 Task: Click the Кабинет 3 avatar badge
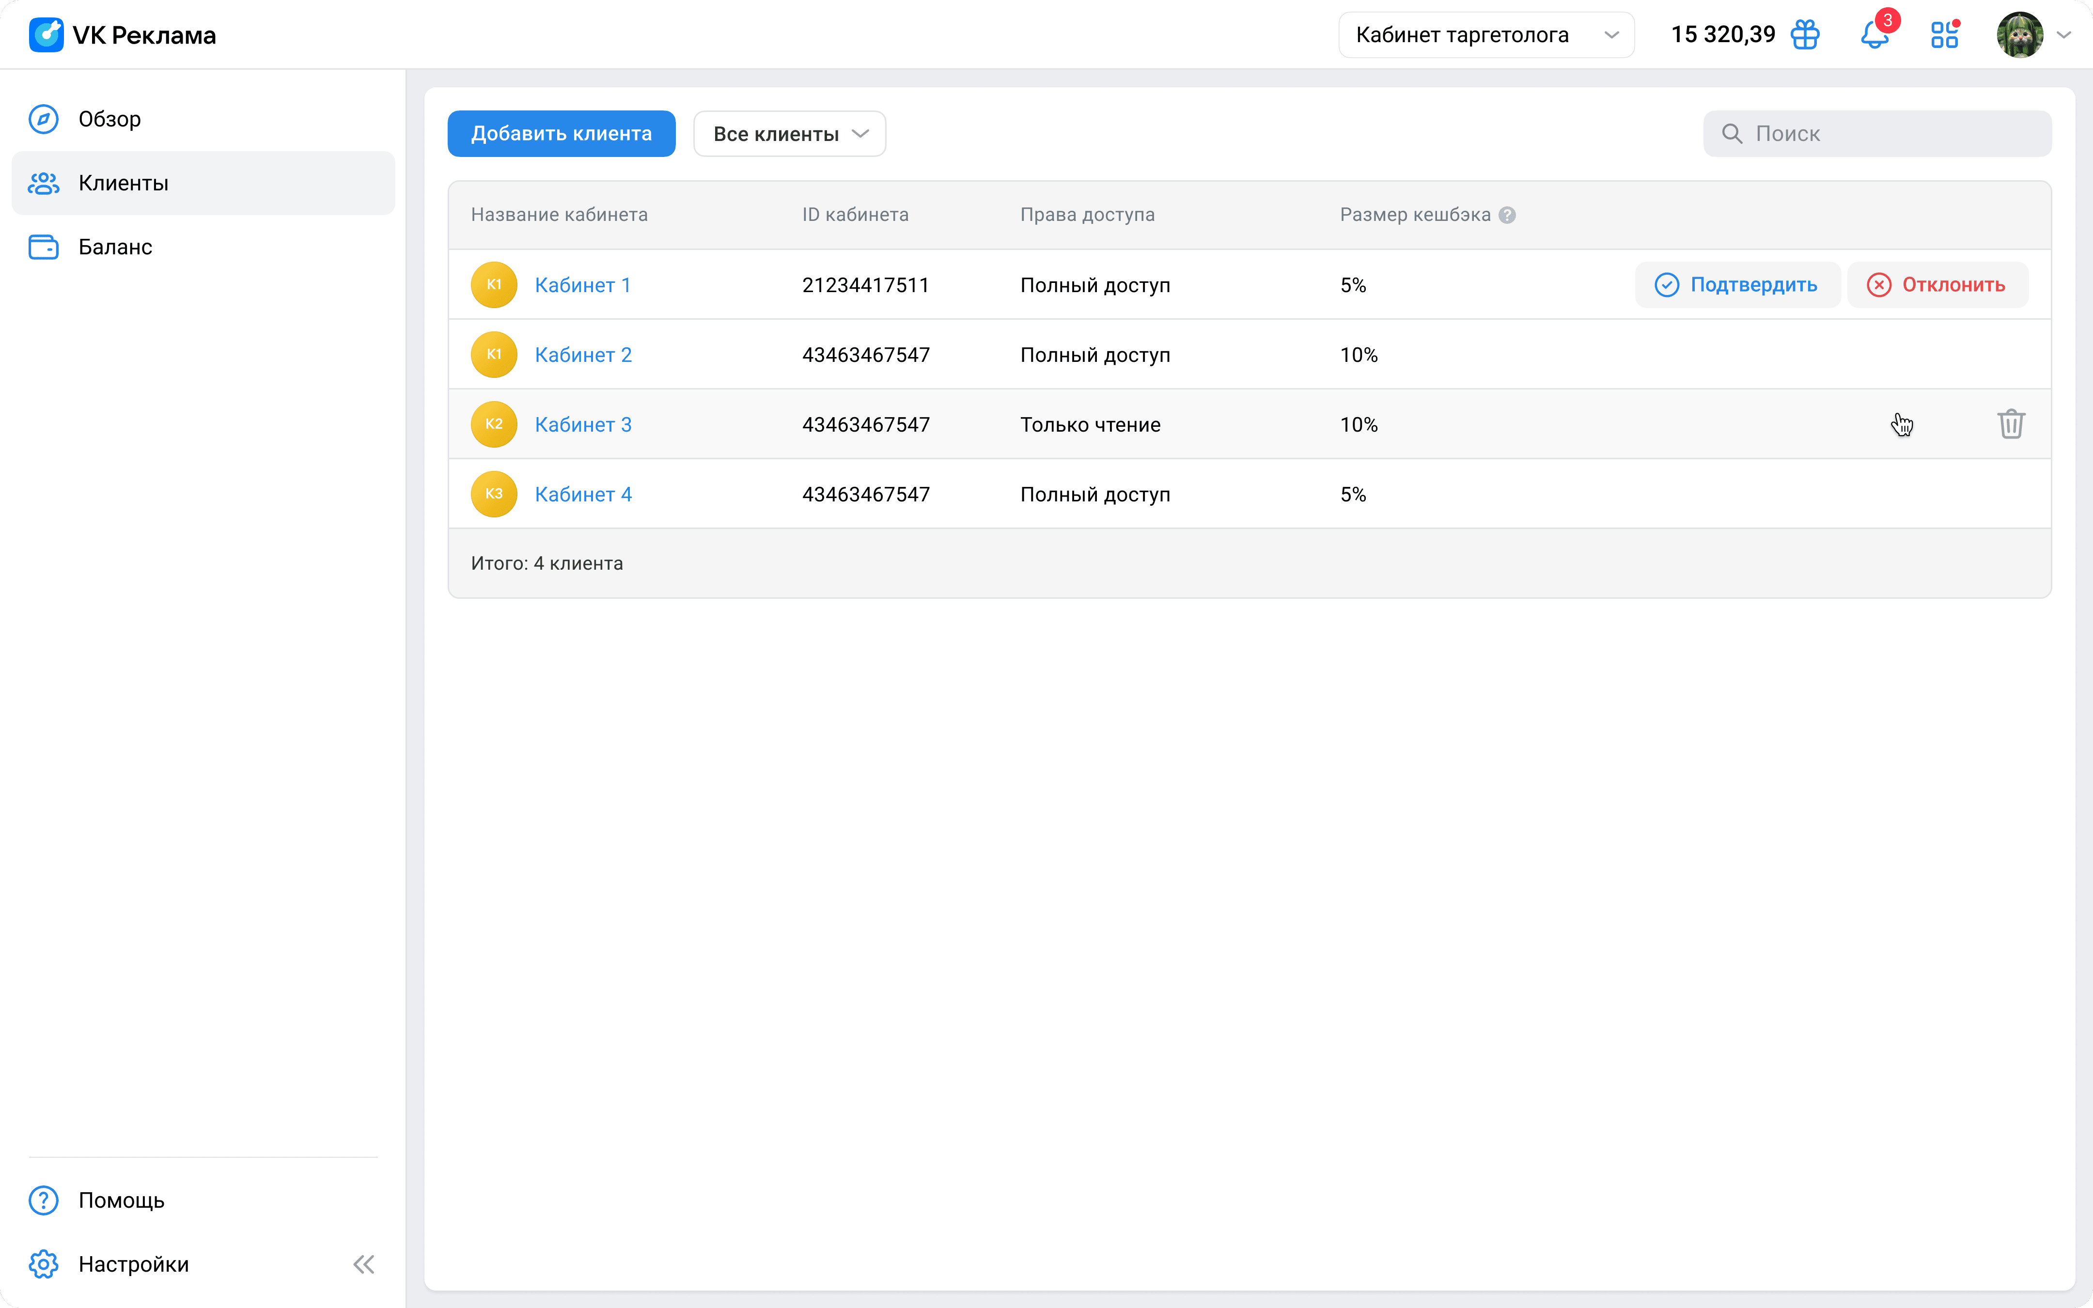pyautogui.click(x=494, y=424)
